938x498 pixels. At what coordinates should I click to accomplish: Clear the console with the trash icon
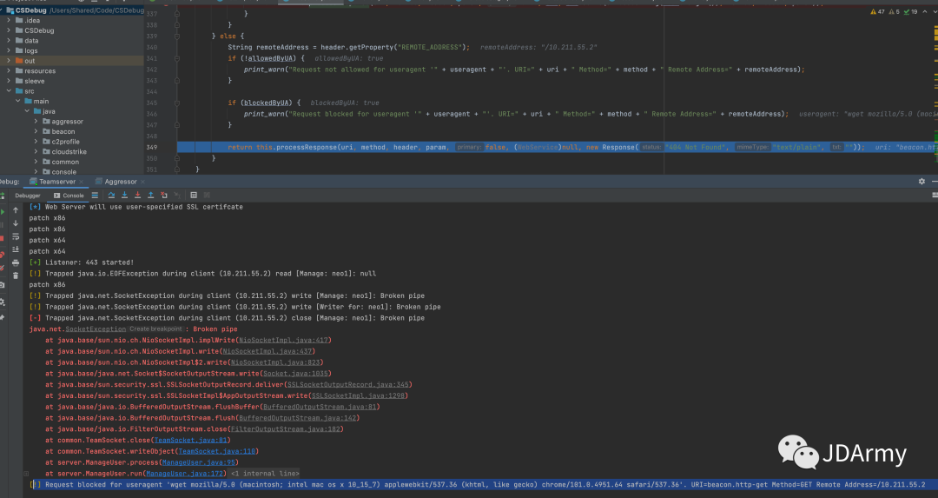[x=16, y=276]
